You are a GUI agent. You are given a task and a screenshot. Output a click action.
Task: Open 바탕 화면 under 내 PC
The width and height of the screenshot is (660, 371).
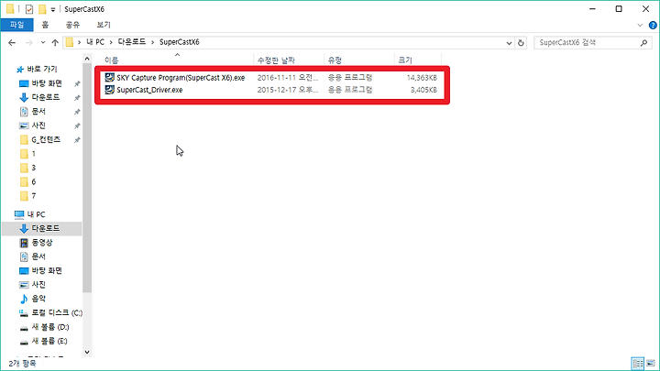(x=47, y=270)
